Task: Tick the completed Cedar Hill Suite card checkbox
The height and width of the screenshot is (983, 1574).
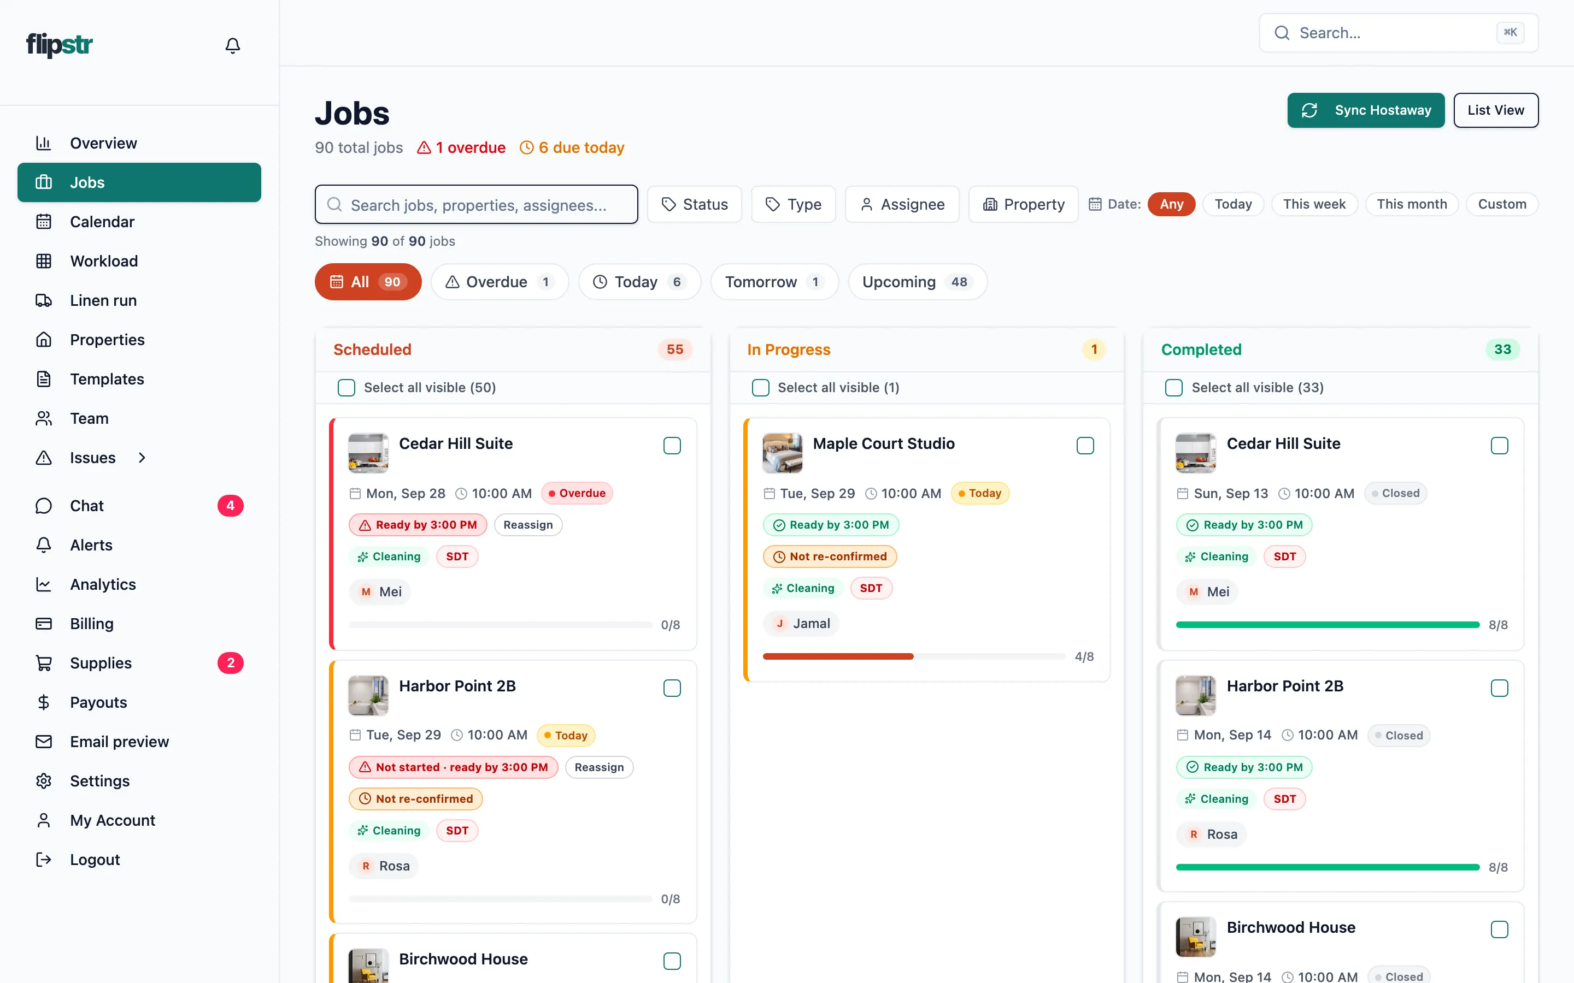Action: [x=1499, y=446]
